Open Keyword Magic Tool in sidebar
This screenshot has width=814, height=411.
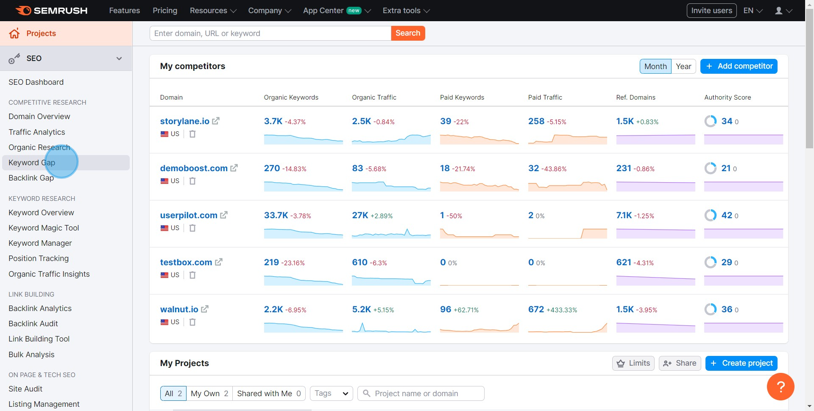(44, 228)
